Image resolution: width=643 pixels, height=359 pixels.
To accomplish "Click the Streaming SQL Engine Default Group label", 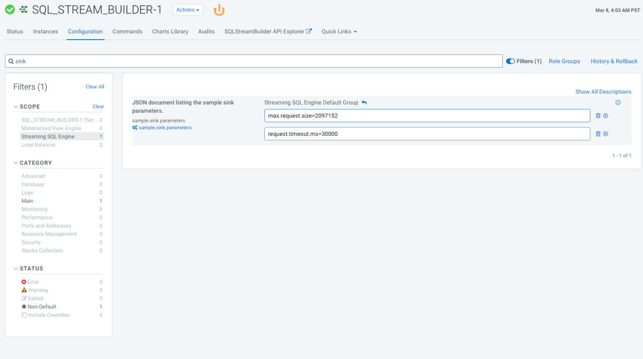I will point(311,102).
